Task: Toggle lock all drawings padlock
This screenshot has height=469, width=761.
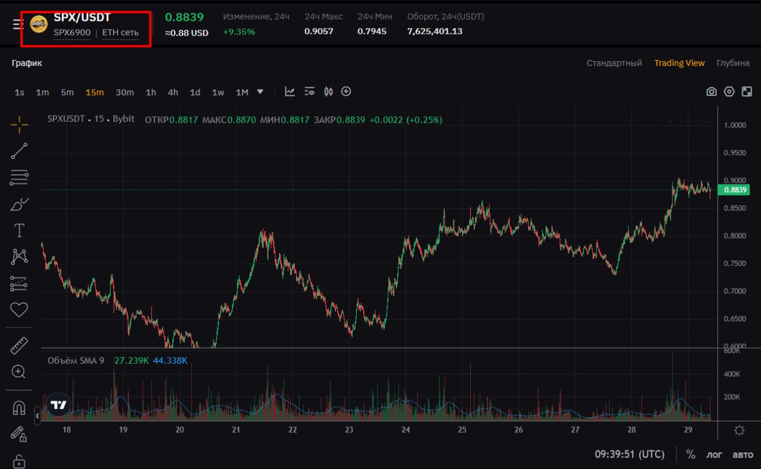Action: point(19,461)
